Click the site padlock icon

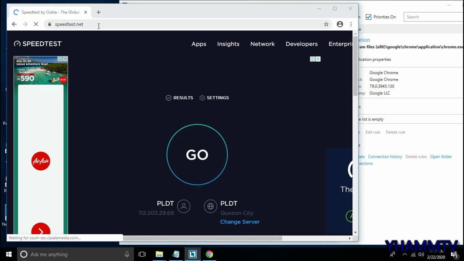(x=50, y=24)
